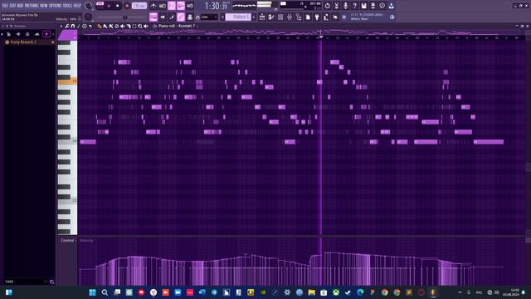
Task: Click the audio editor cut icon
Action: pos(336,6)
